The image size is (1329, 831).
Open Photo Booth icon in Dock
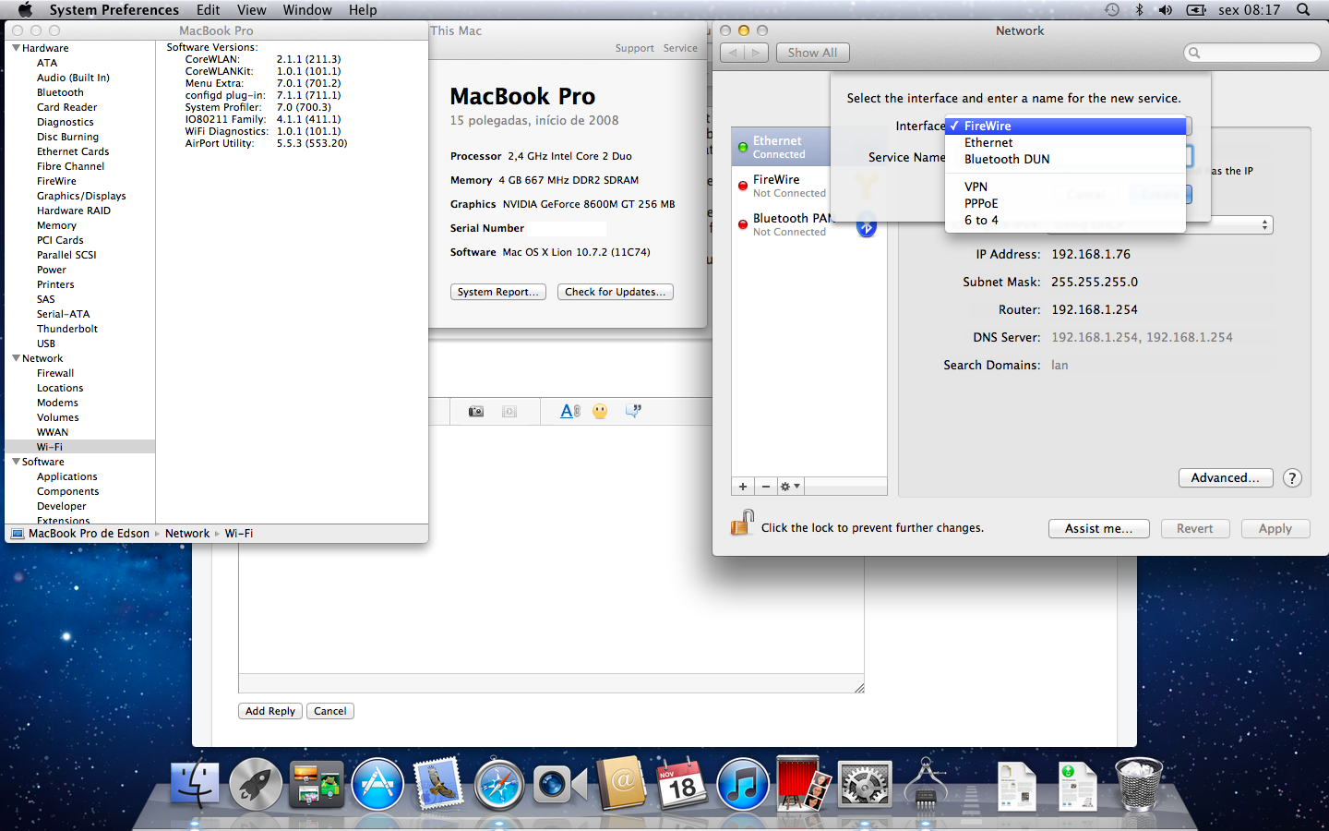tap(804, 785)
